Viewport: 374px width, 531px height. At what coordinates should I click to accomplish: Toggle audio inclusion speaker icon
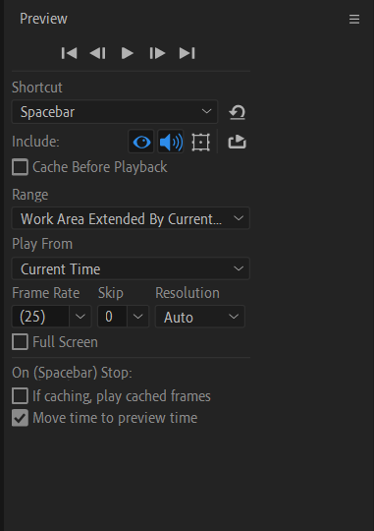click(x=171, y=142)
